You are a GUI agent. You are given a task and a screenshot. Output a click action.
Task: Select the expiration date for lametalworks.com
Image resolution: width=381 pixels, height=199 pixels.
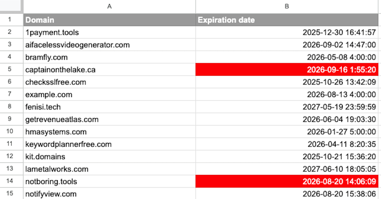(x=287, y=169)
